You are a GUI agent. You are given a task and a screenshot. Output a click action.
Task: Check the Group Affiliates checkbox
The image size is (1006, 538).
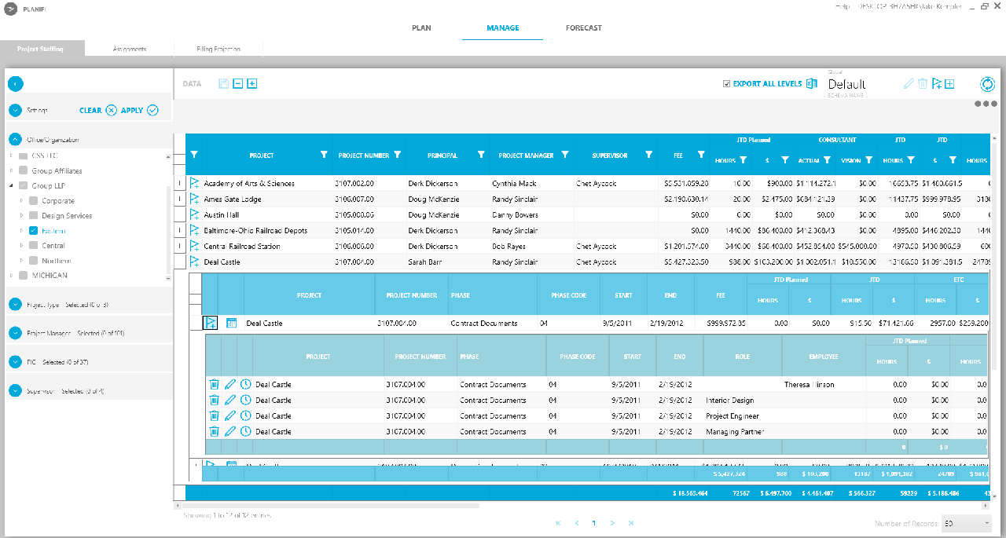[24, 170]
